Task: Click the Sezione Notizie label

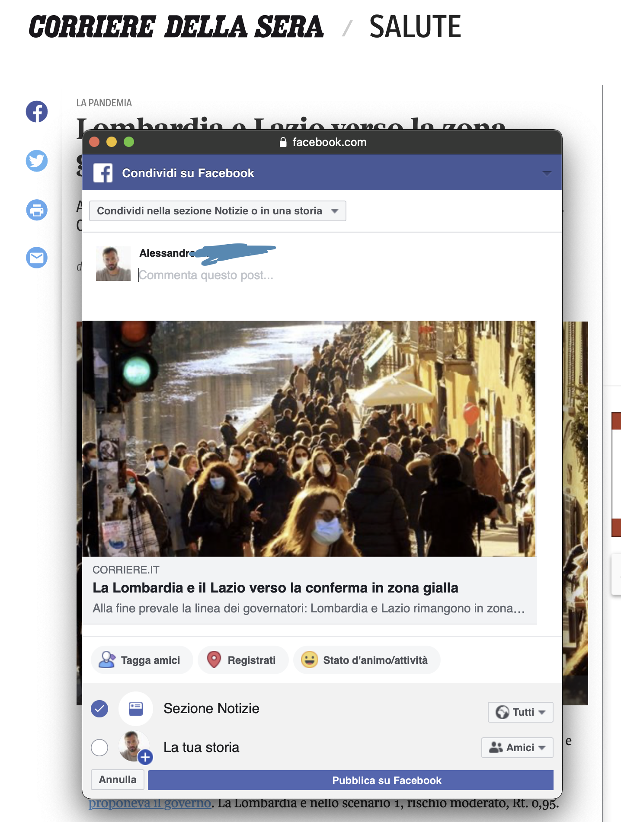Action: click(211, 709)
